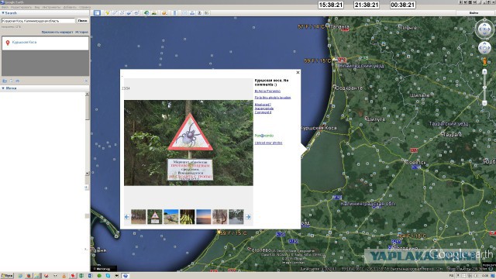Click the View in Google Maps icon
The width and height of the screenshot is (496, 279).
207,13
